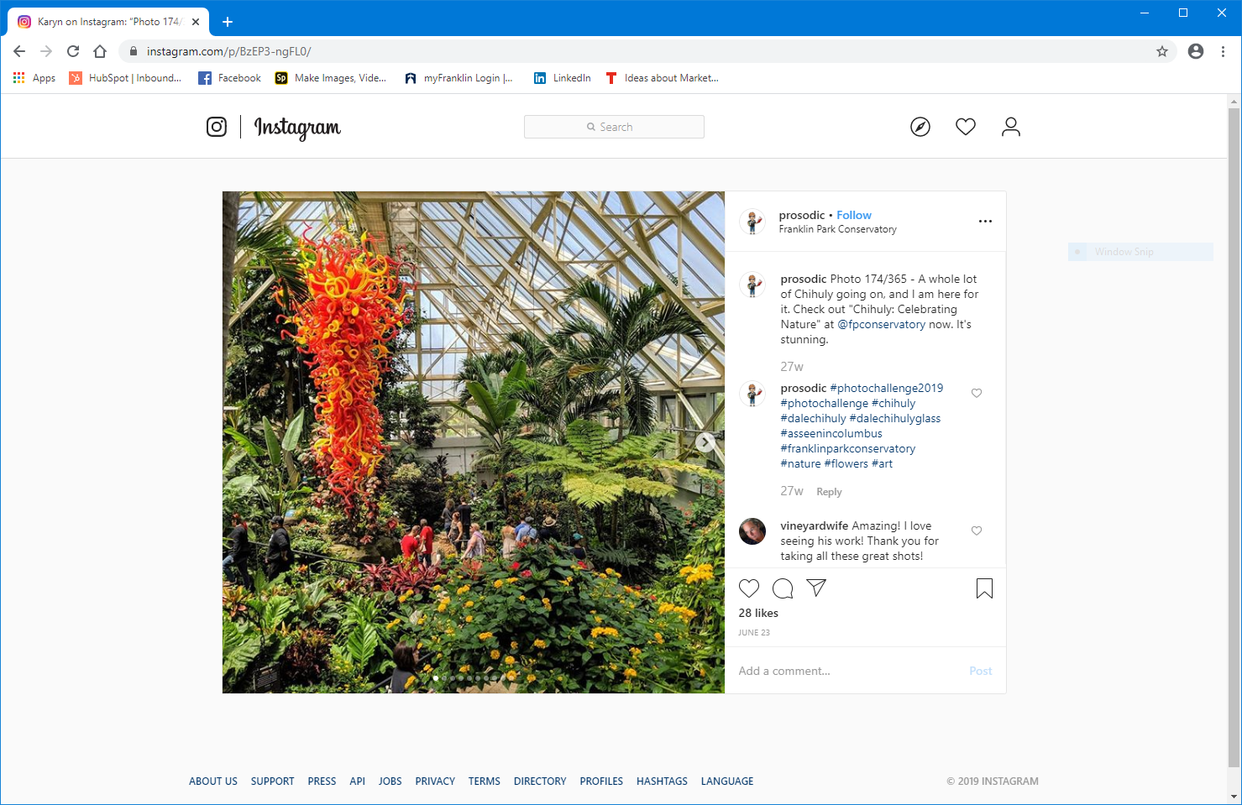Click the Chihuly conservatory photo

474,442
